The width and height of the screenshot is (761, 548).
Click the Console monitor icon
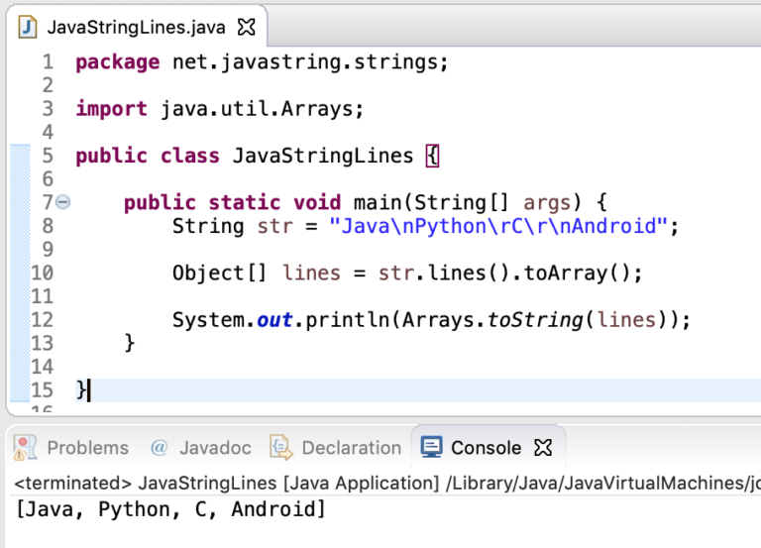[x=431, y=447]
